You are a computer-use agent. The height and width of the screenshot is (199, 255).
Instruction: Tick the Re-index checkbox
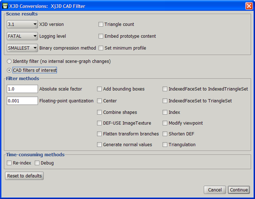(x=9, y=163)
